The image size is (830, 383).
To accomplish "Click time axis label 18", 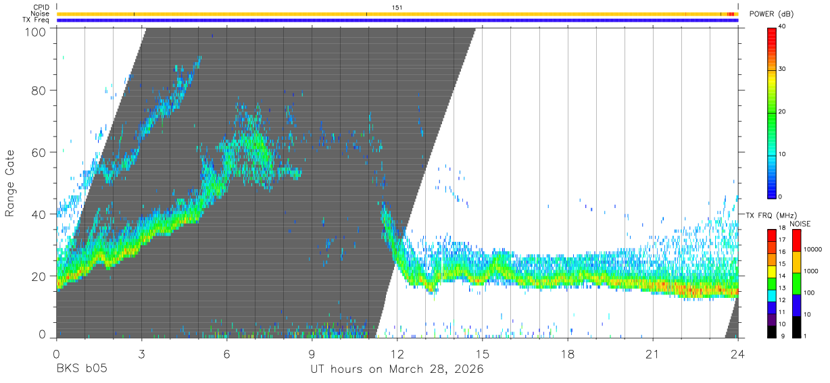I will point(568,354).
